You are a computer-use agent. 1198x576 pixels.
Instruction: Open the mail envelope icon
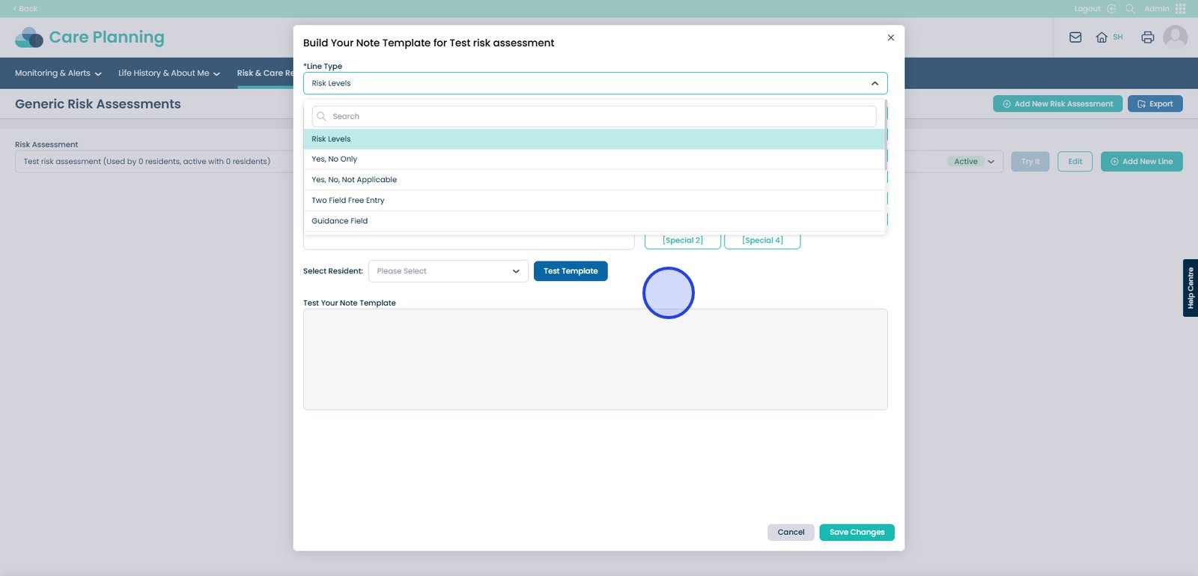(1075, 37)
